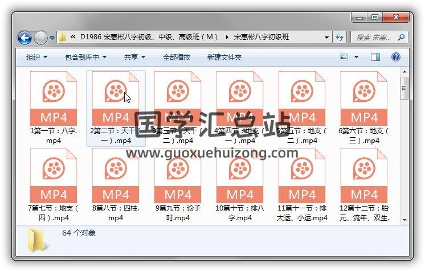Click the vertical scrollbar thumb
The image size is (425, 272).
click(x=404, y=88)
